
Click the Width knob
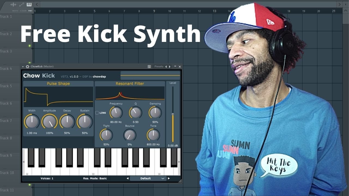click(x=32, y=121)
